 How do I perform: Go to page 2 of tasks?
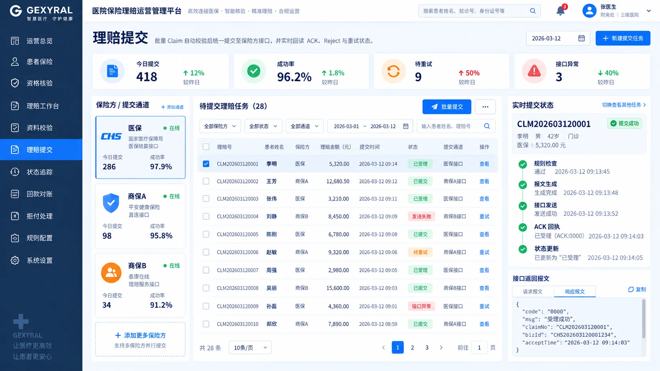click(x=412, y=347)
